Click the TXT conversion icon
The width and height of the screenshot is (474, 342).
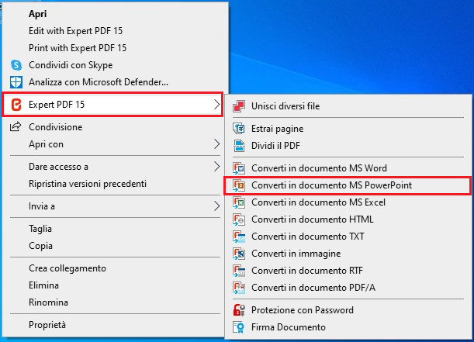(239, 237)
